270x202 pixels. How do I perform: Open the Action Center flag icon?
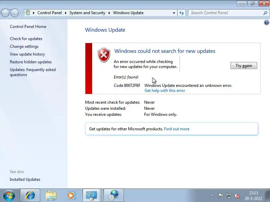pyautogui.click(x=220, y=196)
